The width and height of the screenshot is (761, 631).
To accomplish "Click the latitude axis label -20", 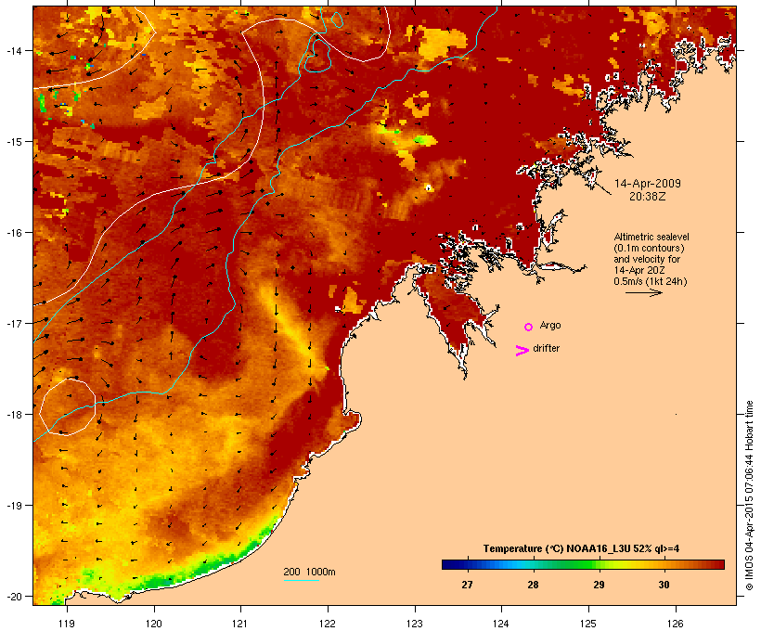I will tap(14, 596).
